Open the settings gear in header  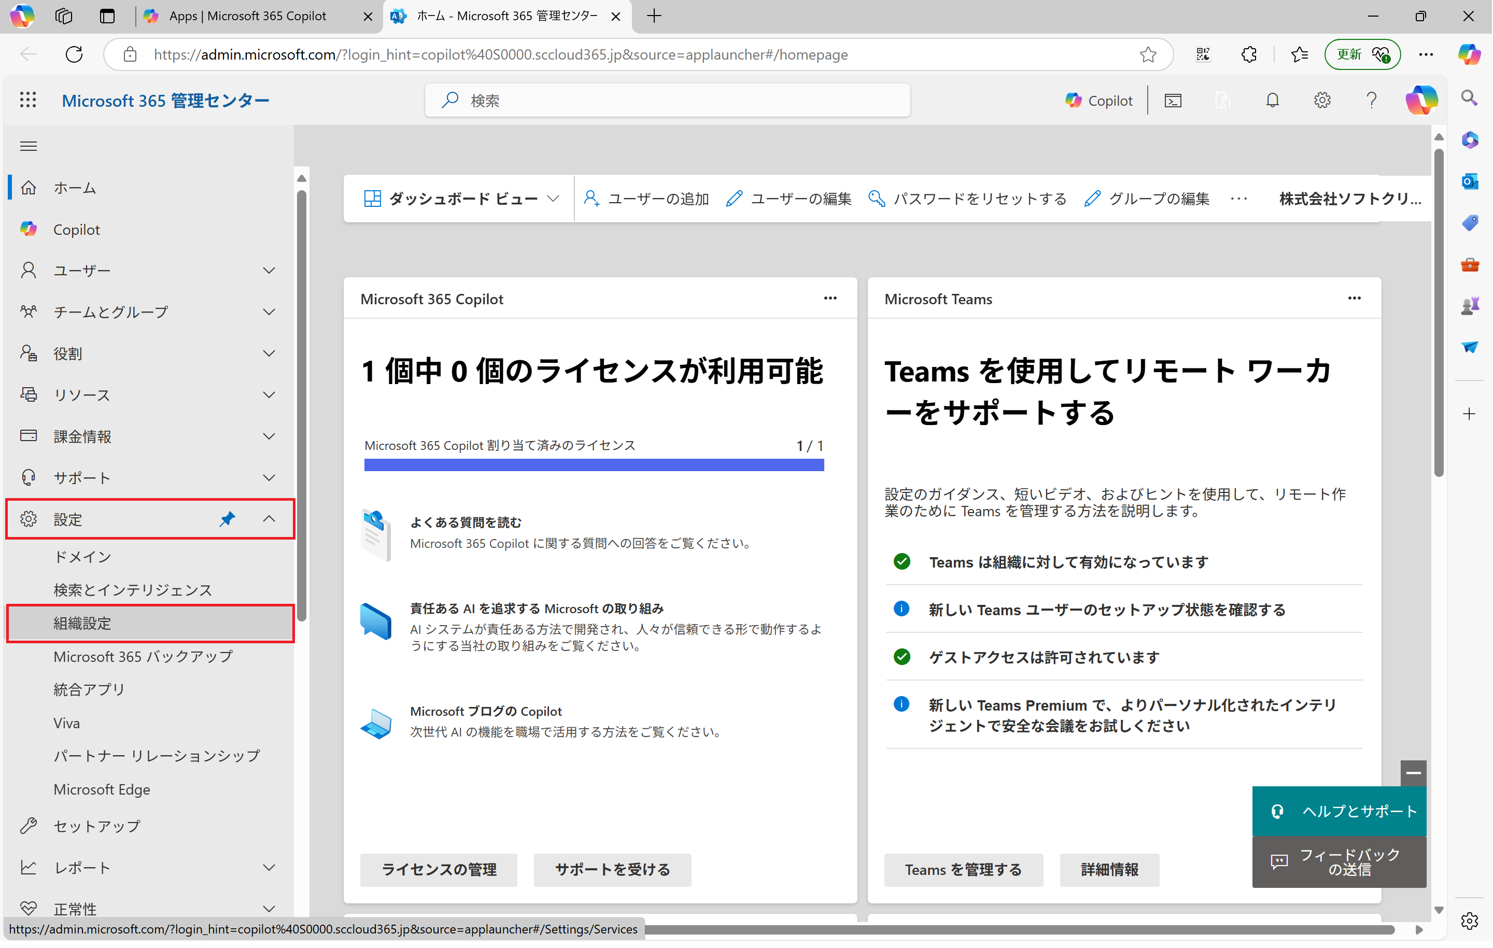(x=1322, y=101)
